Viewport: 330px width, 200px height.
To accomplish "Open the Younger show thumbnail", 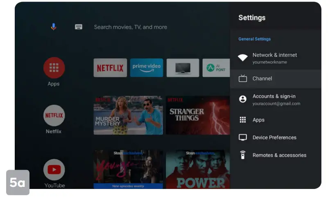I will (128, 169).
